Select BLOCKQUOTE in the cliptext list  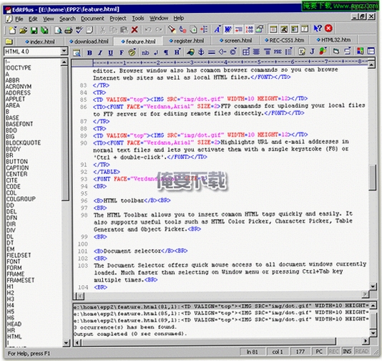[24, 143]
